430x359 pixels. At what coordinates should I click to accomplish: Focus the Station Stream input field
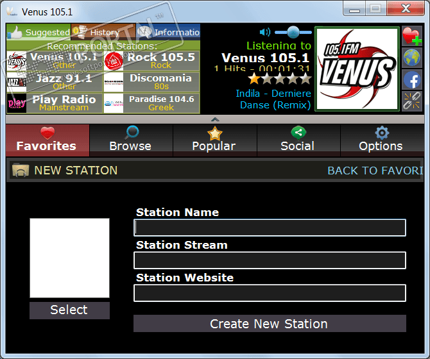point(270,260)
